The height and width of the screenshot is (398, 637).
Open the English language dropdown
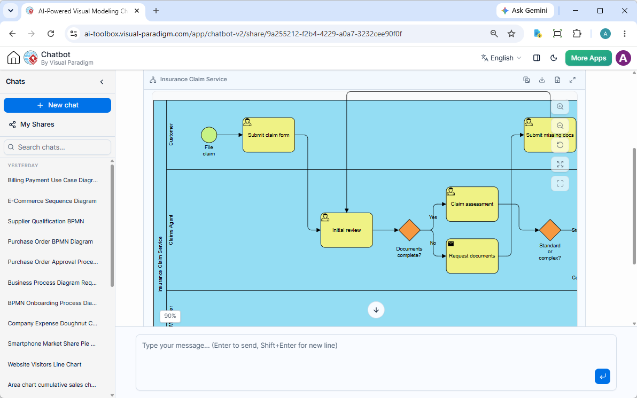point(501,58)
